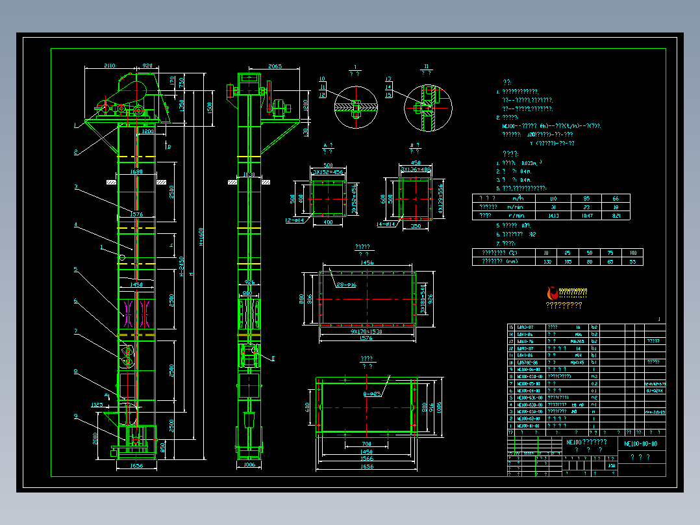This screenshot has height=525, width=700.
Task: Click the 12-φ14 hole note
Action: coord(294,220)
